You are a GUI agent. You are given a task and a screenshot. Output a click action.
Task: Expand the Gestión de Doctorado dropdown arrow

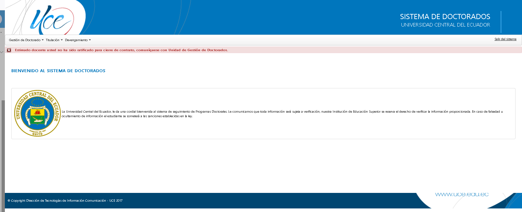click(43, 40)
